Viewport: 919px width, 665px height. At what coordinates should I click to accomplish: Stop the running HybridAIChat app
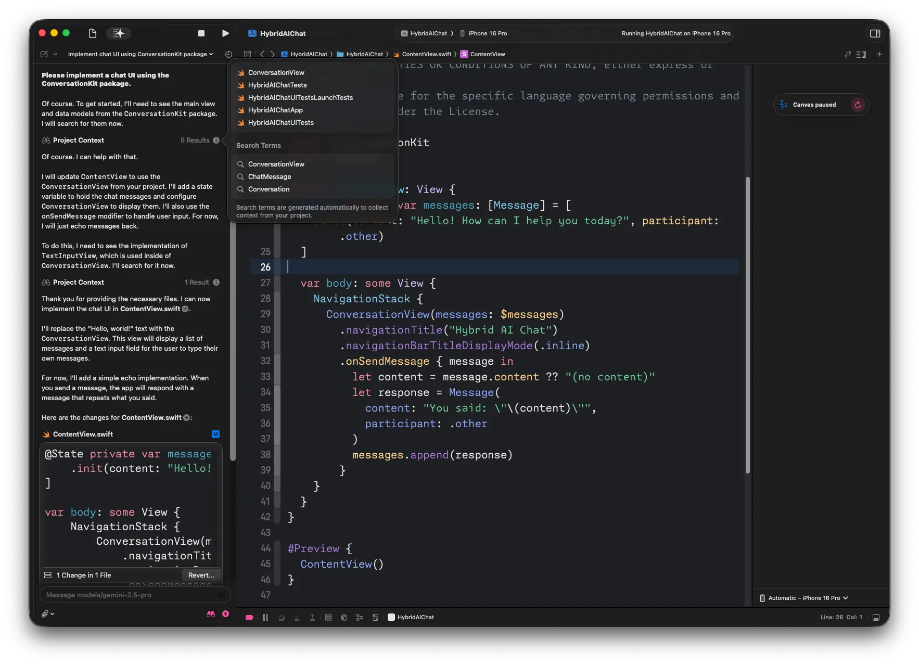201,33
